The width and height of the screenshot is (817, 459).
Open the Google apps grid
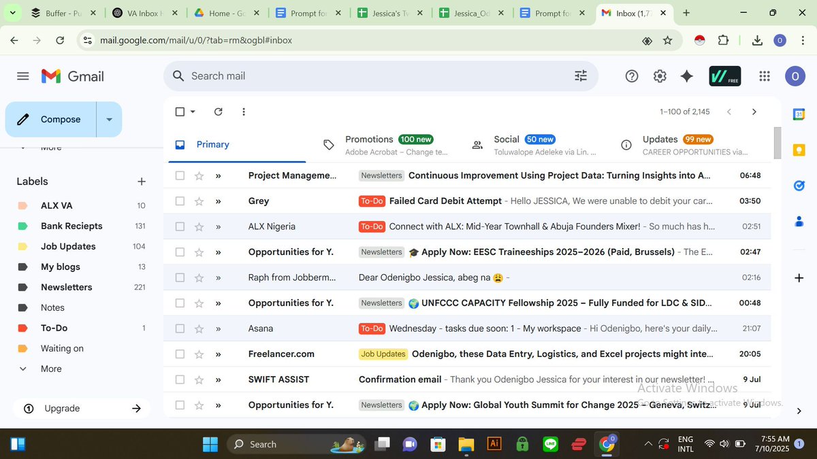(765, 75)
